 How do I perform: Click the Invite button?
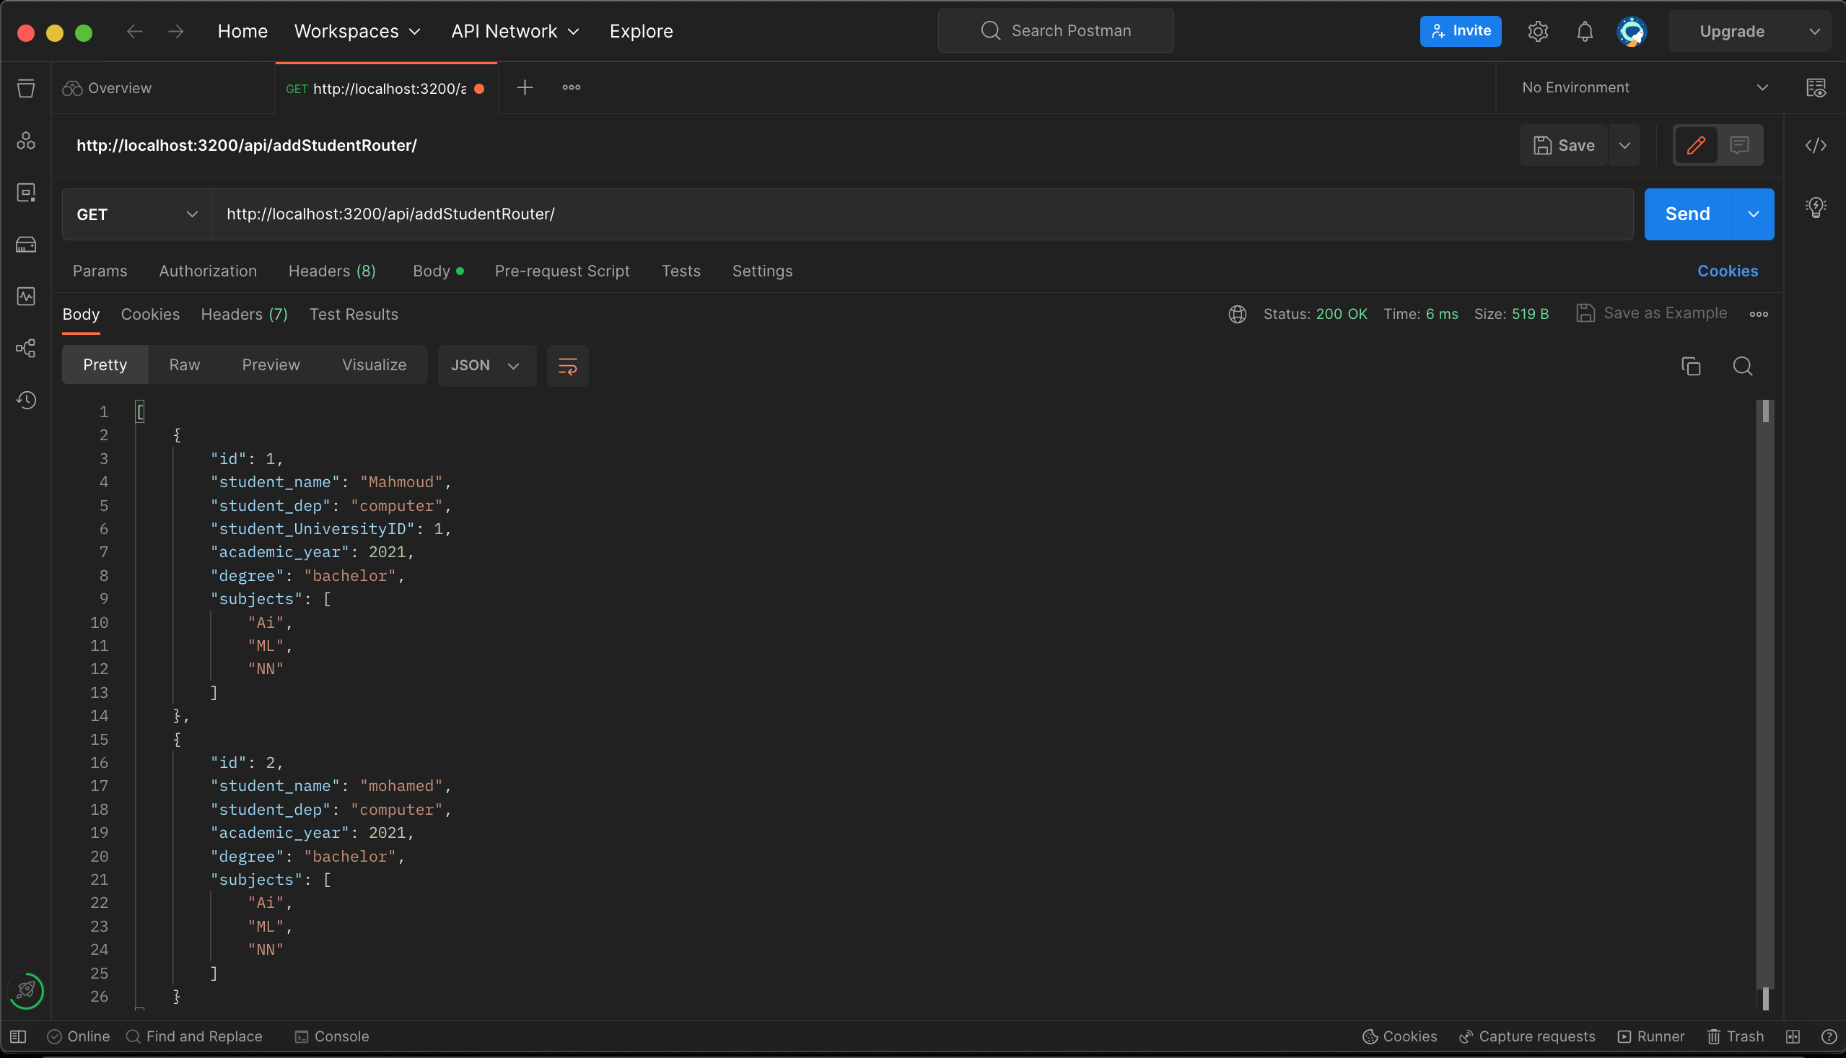coord(1460,31)
